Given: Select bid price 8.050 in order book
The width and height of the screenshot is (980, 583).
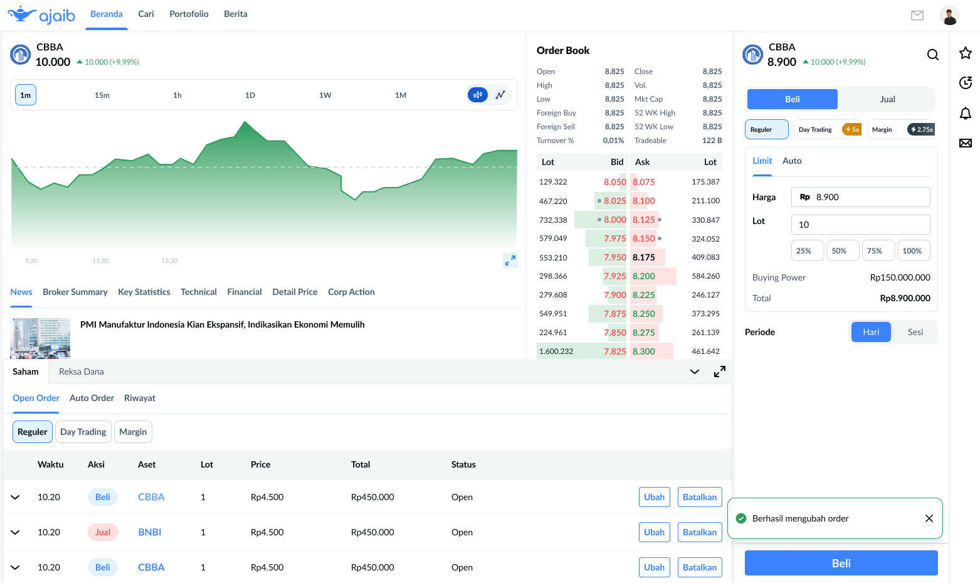Looking at the screenshot, I should 615,182.
